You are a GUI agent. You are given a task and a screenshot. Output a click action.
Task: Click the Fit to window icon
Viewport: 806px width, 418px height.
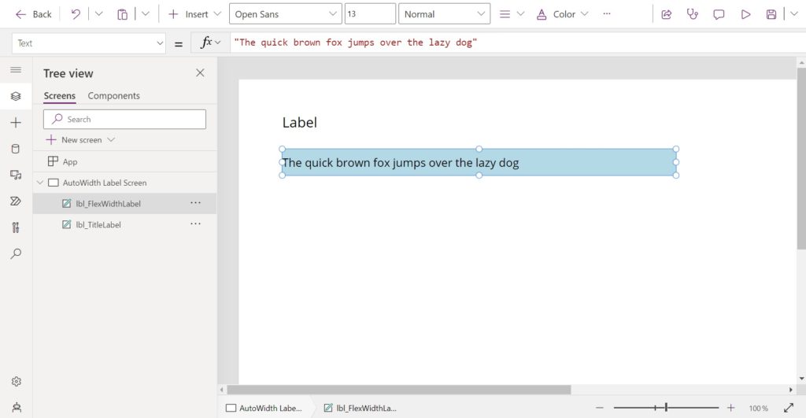pos(789,408)
